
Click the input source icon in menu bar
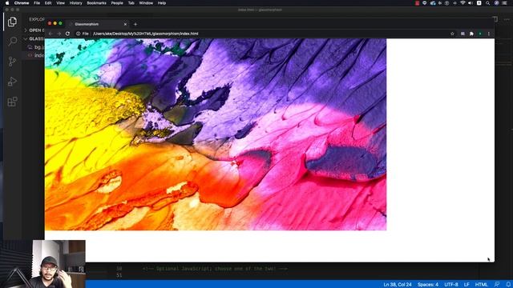click(x=479, y=3)
